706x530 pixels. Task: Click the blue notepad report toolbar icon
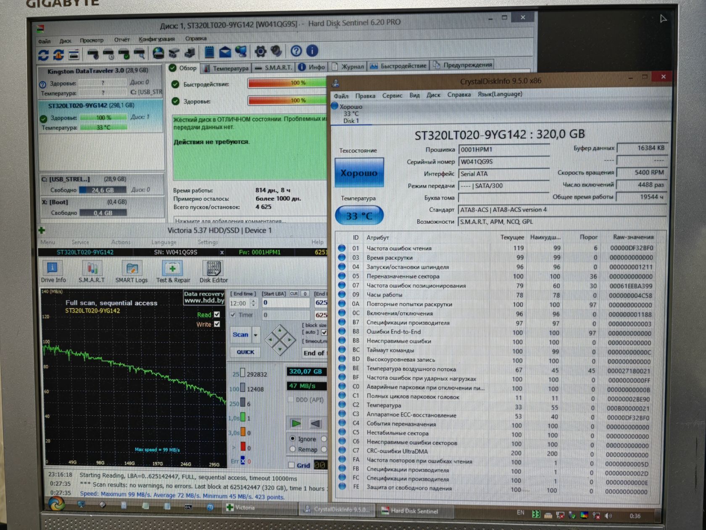point(209,53)
